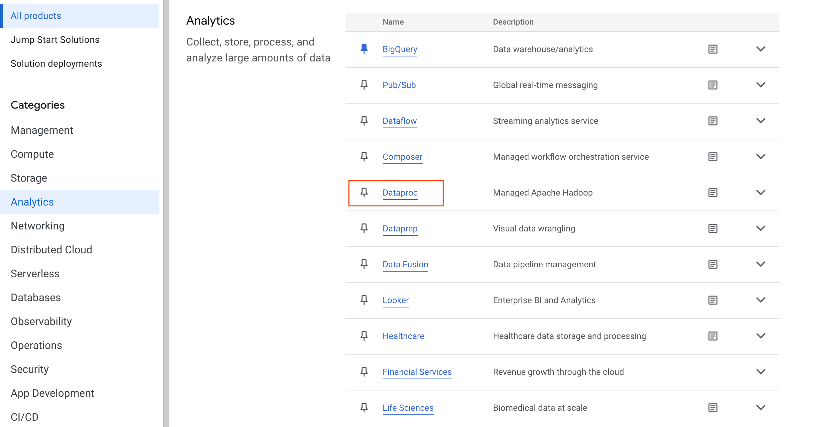Screen dimensions: 820x427
Task: Click the sidebar vertical scrollbar
Action: [166, 213]
